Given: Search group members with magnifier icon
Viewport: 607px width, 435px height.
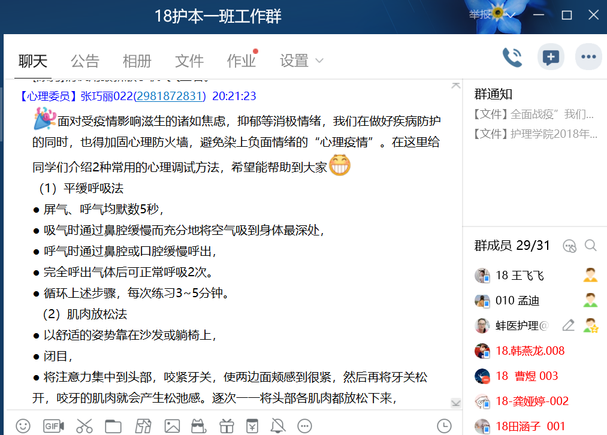Looking at the screenshot, I should (x=591, y=246).
